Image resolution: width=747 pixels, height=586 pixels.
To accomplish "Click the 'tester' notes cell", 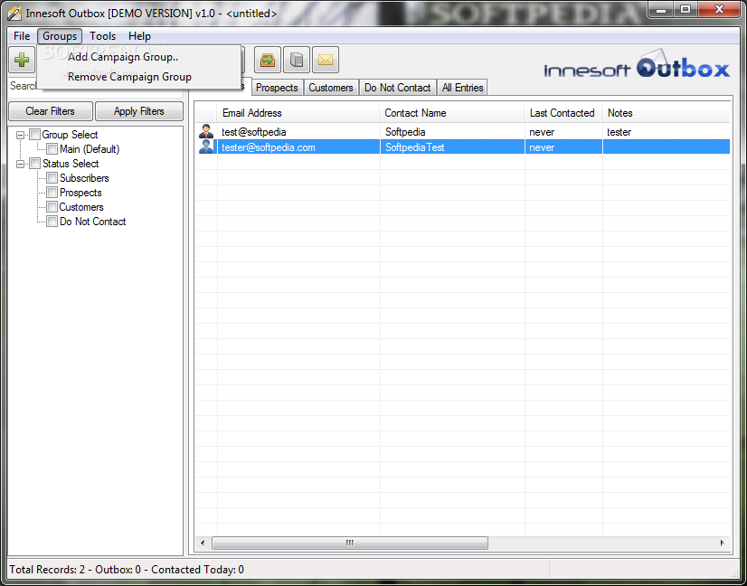I will (x=666, y=131).
